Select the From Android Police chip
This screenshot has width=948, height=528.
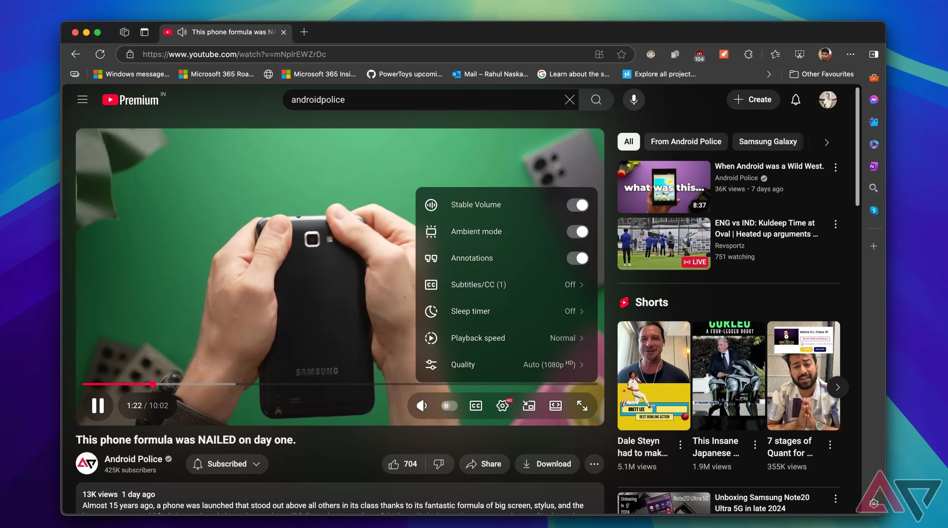tap(686, 141)
